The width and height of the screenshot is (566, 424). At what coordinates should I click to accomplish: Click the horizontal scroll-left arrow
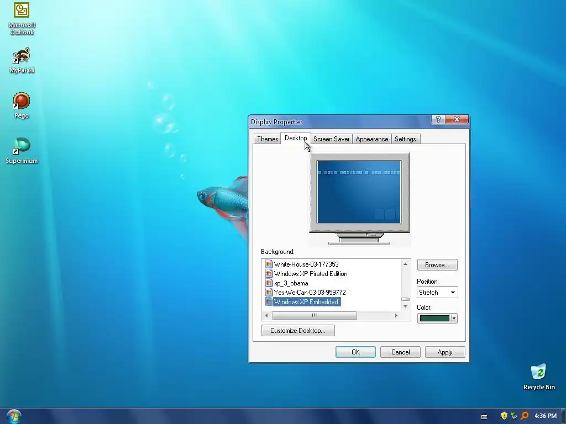266,315
